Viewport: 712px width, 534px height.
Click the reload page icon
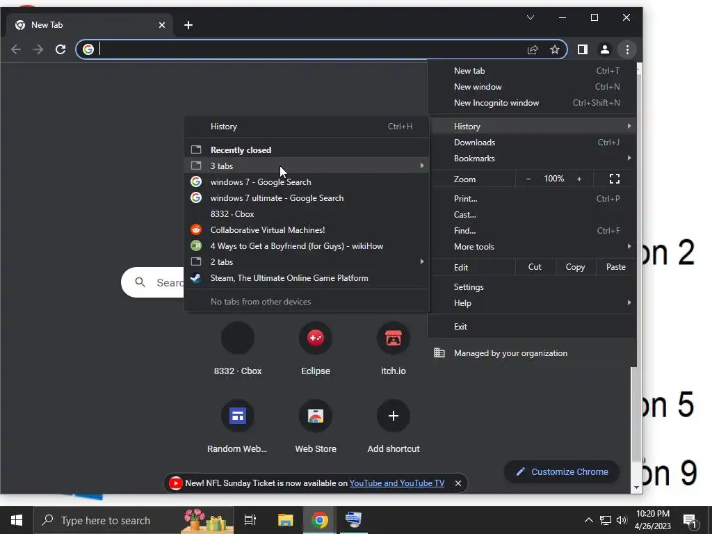coord(60,49)
